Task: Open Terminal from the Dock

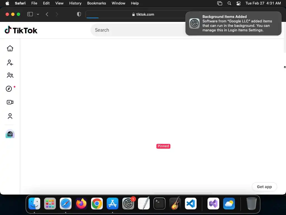Action: tap(159, 204)
